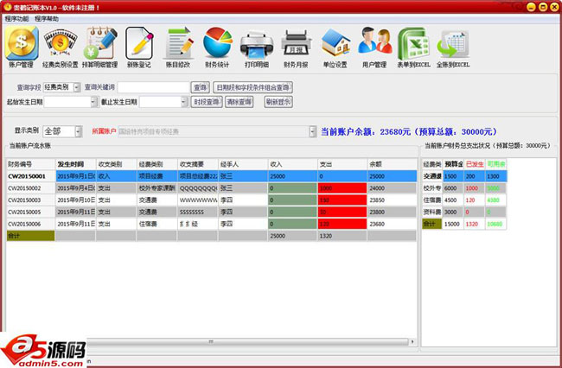Select row CW20150006

[212, 224]
